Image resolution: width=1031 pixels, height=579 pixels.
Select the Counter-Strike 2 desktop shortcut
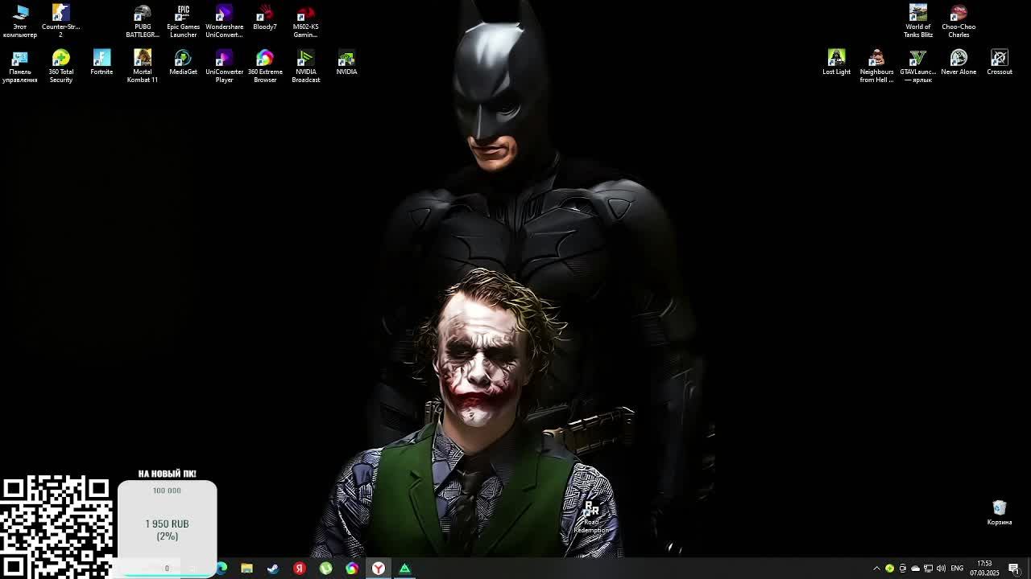click(x=60, y=21)
